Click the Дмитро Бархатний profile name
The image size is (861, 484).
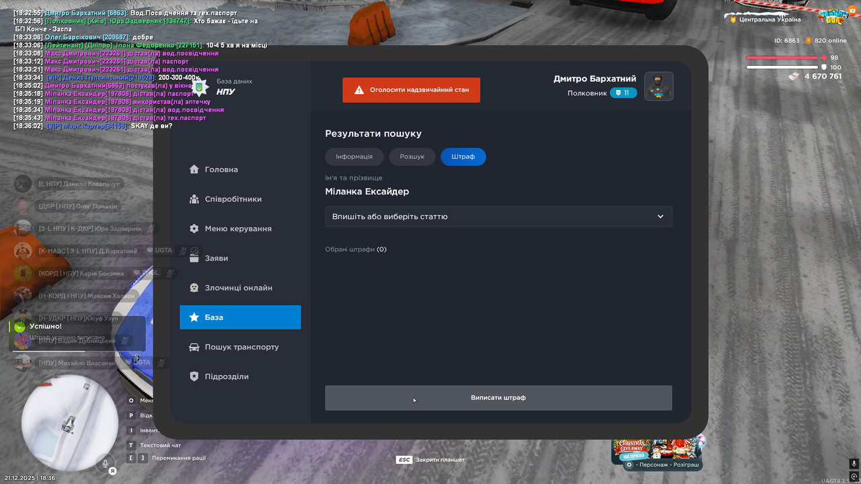click(x=595, y=79)
